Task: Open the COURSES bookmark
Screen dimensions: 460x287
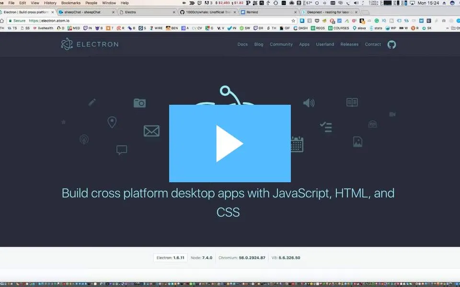Action: pos(339,28)
